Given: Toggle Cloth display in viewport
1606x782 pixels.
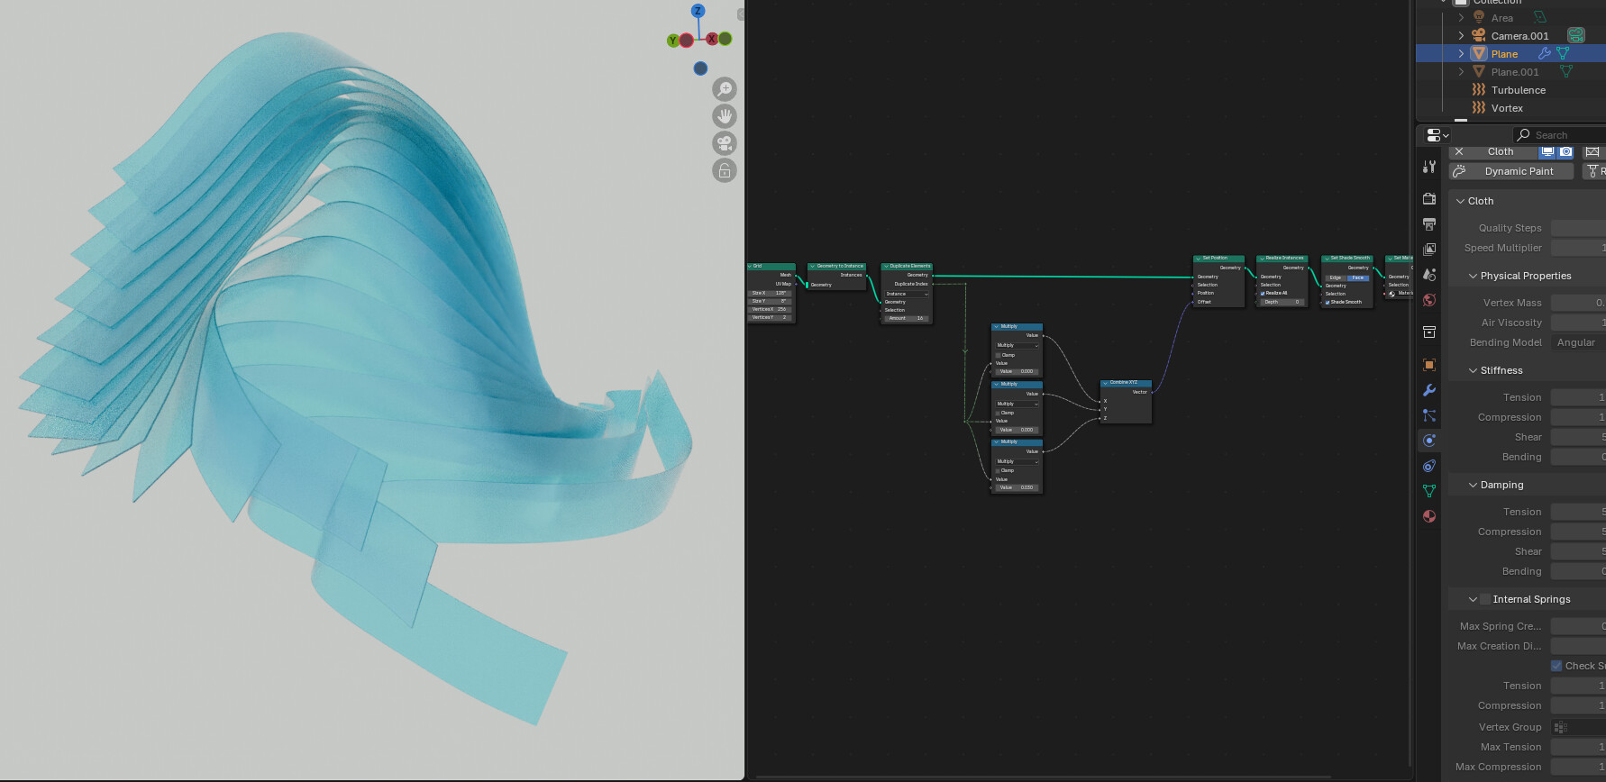Looking at the screenshot, I should coord(1547,151).
